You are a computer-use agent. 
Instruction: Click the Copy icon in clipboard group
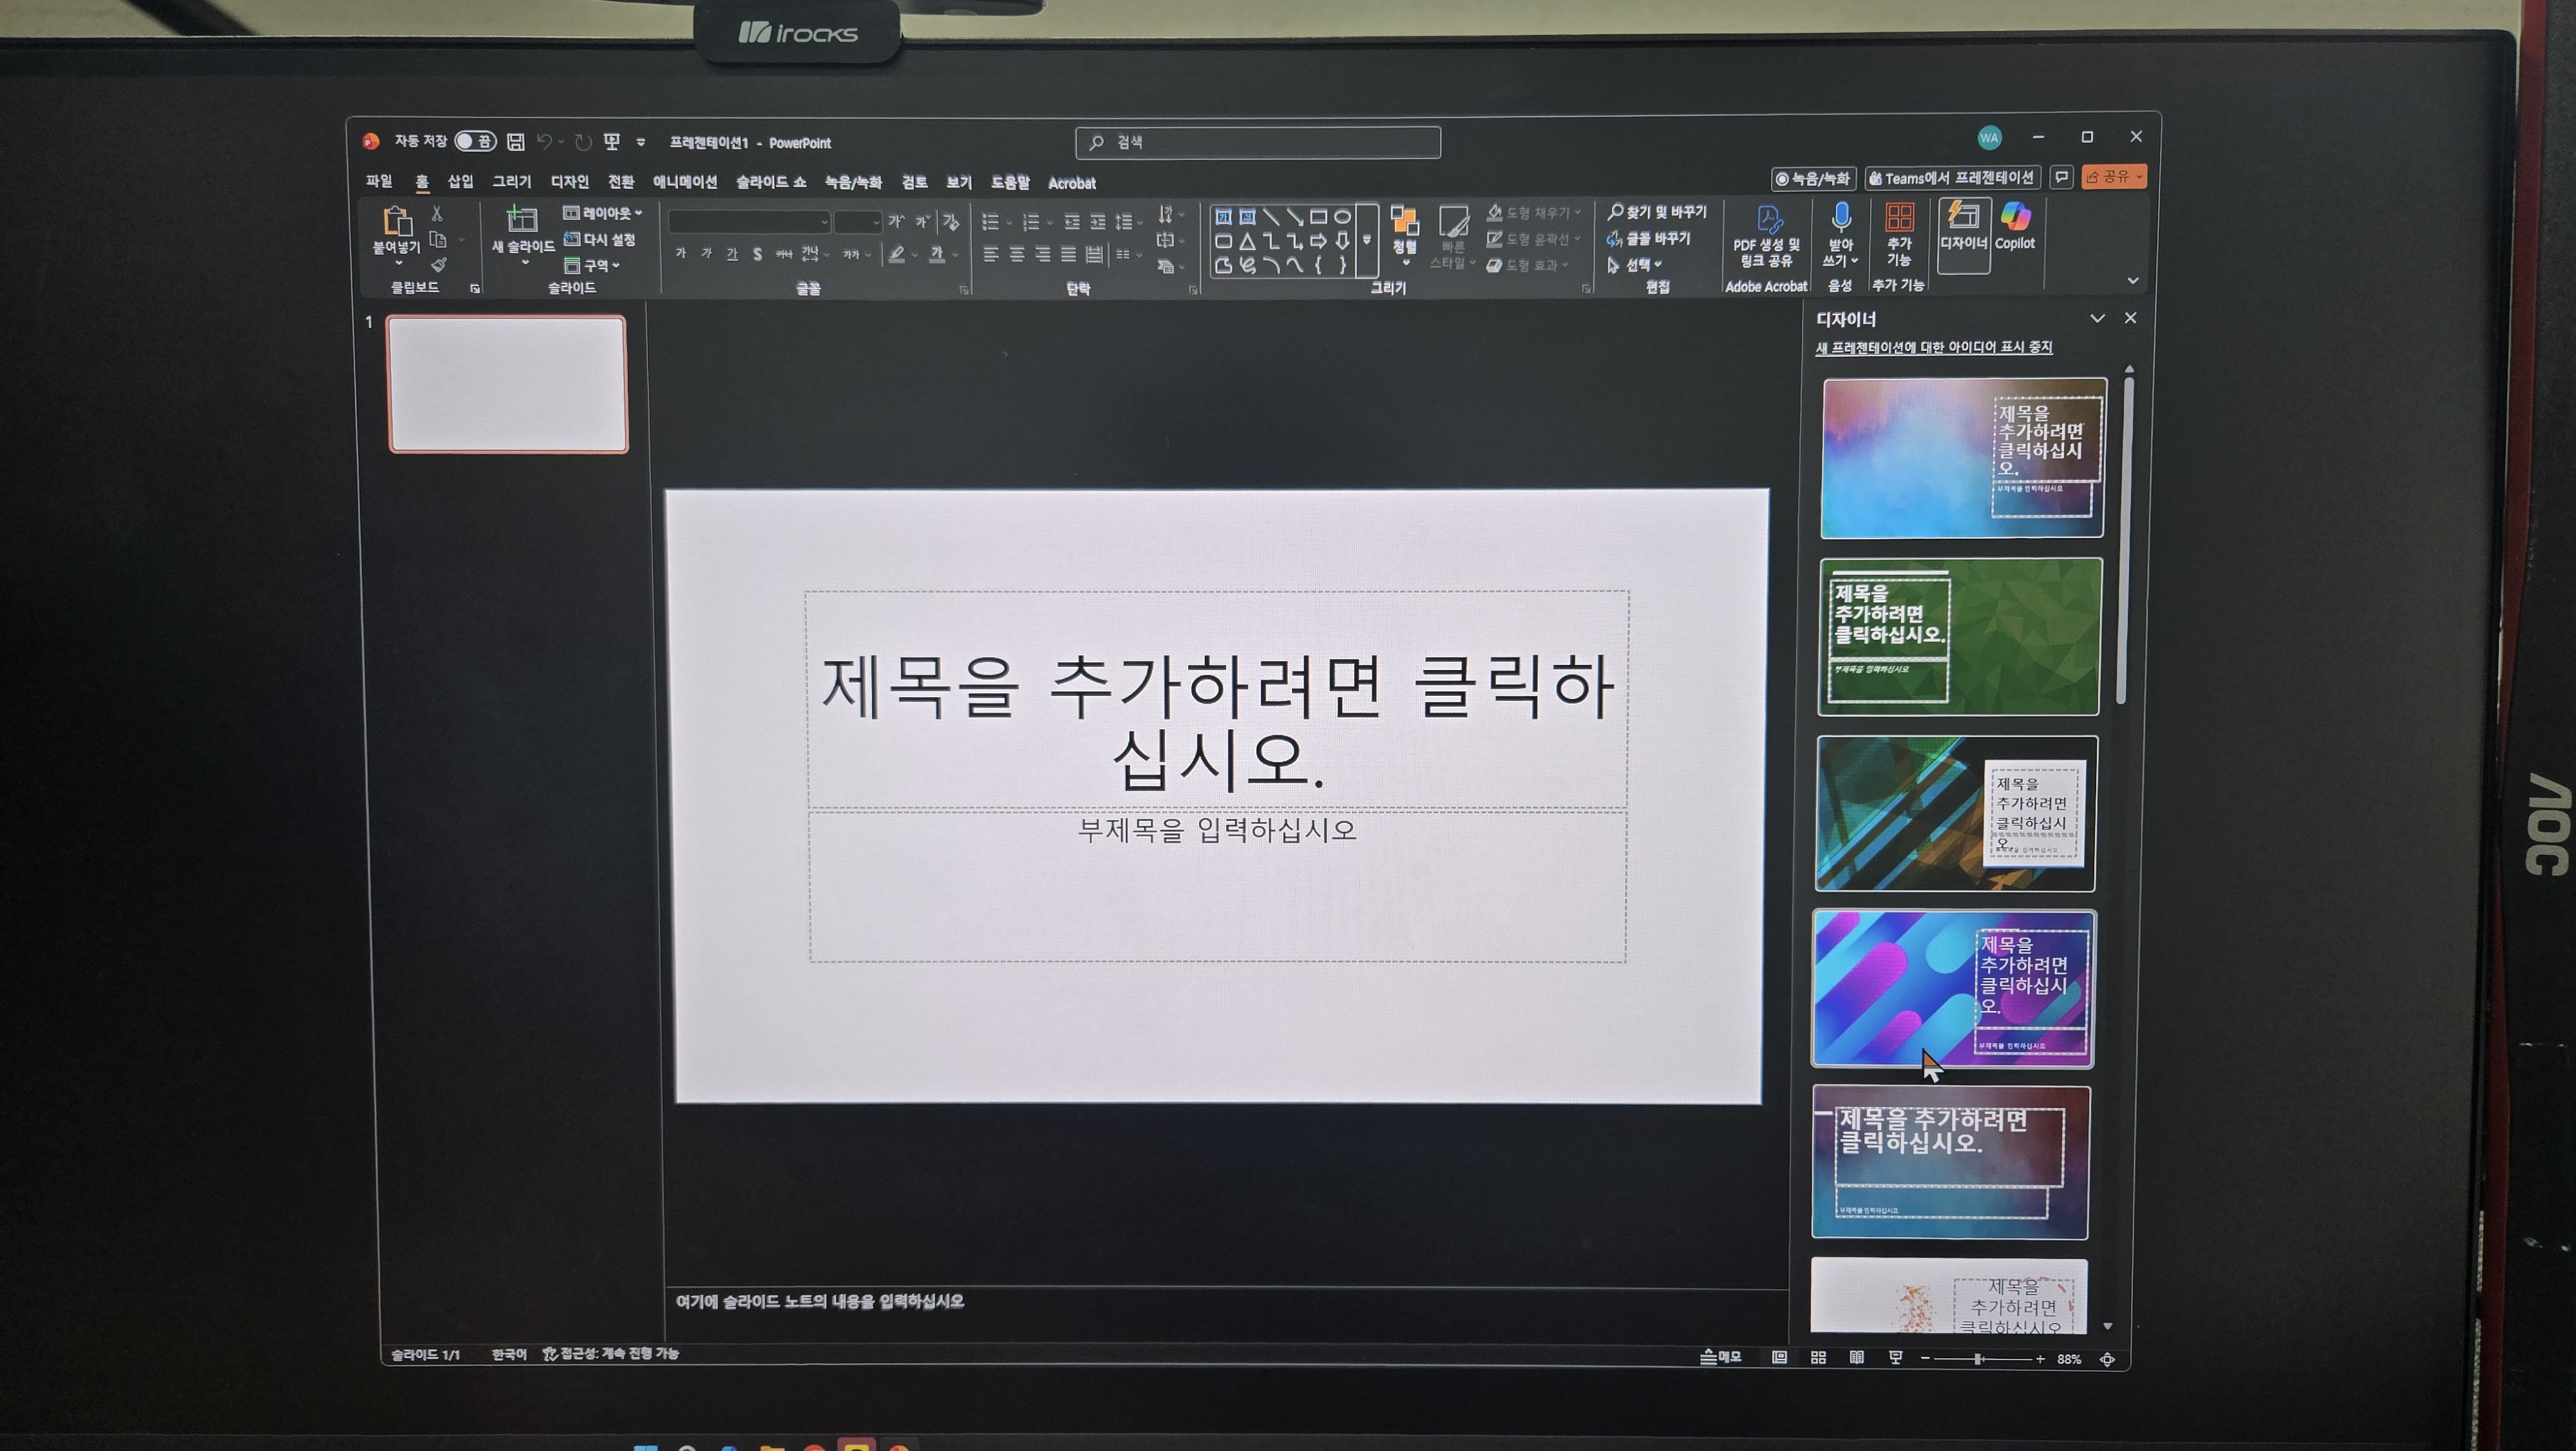[x=438, y=239]
